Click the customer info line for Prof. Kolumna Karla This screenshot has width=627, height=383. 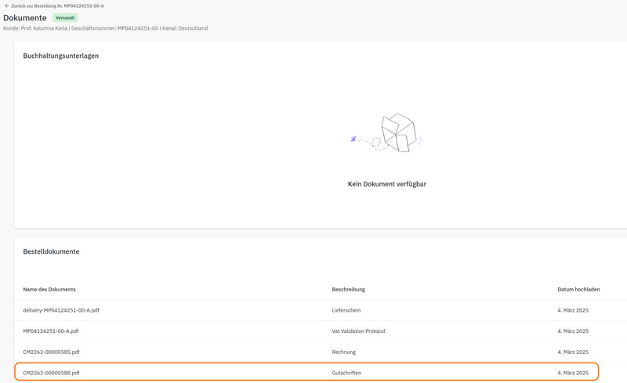pyautogui.click(x=106, y=28)
